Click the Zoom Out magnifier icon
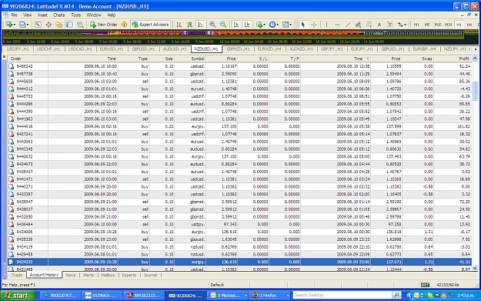Image resolution: width=481 pixels, height=301 pixels. click(223, 25)
